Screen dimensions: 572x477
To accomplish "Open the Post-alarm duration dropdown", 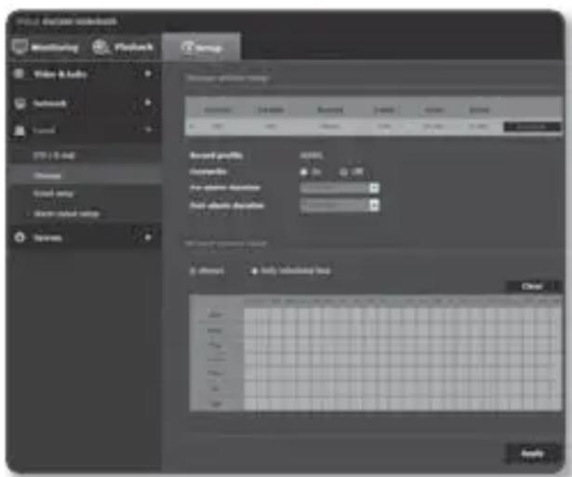I will click(x=339, y=205).
